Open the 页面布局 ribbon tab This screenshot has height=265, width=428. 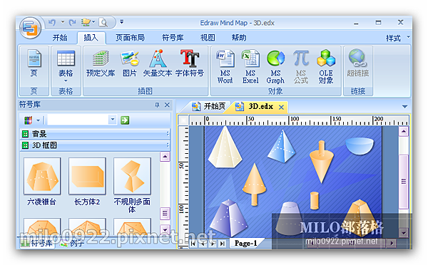[130, 38]
